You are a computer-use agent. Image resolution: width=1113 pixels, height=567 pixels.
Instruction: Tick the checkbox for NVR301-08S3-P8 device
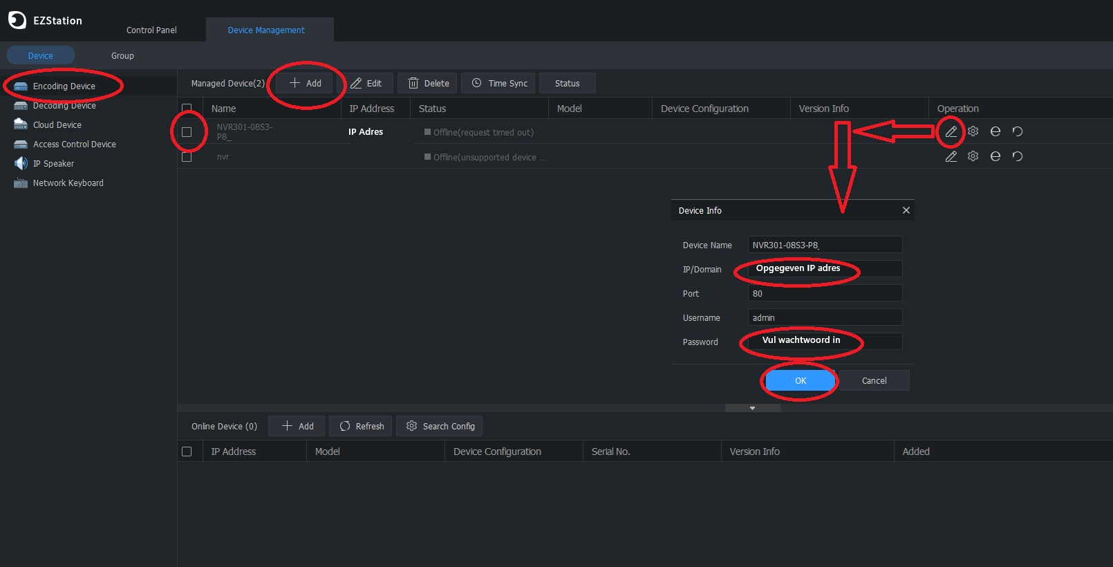pyautogui.click(x=187, y=132)
